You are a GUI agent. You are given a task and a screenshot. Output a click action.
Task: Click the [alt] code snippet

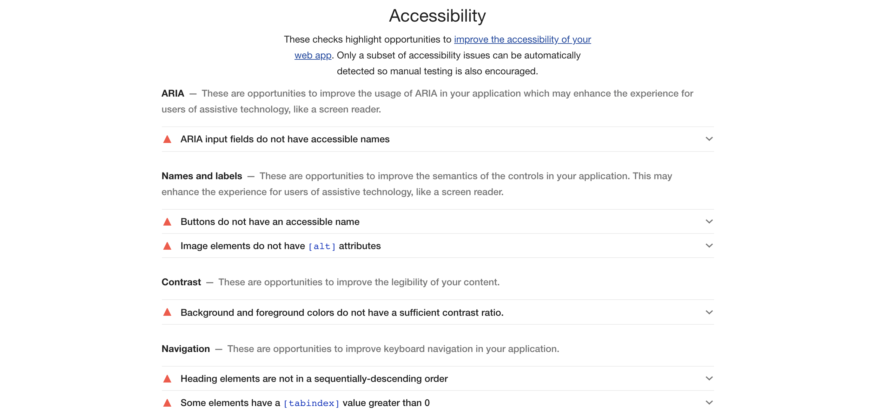point(322,246)
